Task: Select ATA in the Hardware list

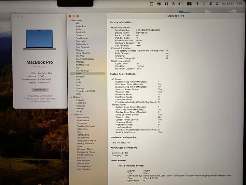Action: pos(77,23)
